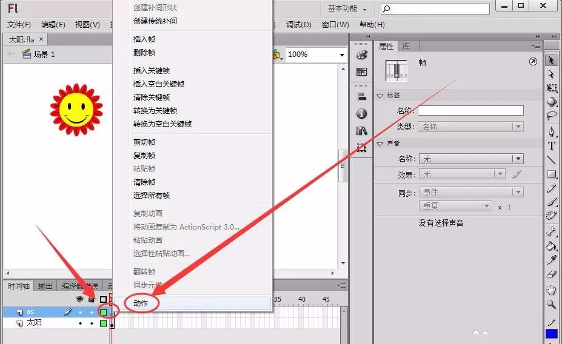
Task: Click the help icon in the 帧 properties header
Action: (x=534, y=62)
